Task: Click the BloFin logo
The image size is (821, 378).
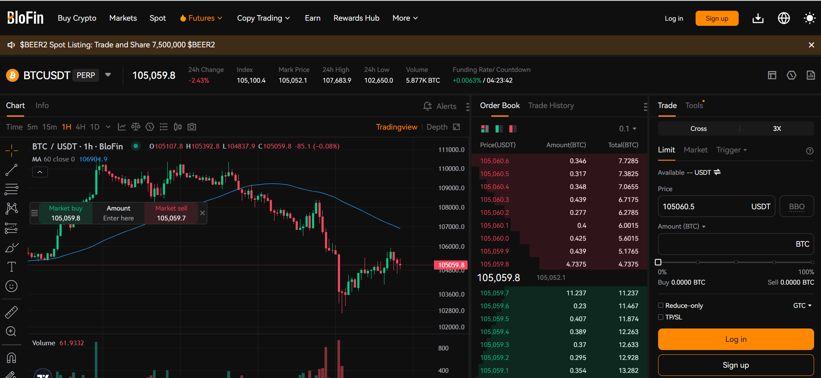Action: pos(25,18)
